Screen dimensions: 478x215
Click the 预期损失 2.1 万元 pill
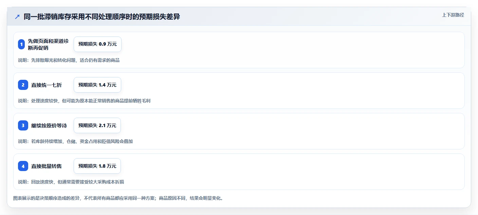[97, 125]
